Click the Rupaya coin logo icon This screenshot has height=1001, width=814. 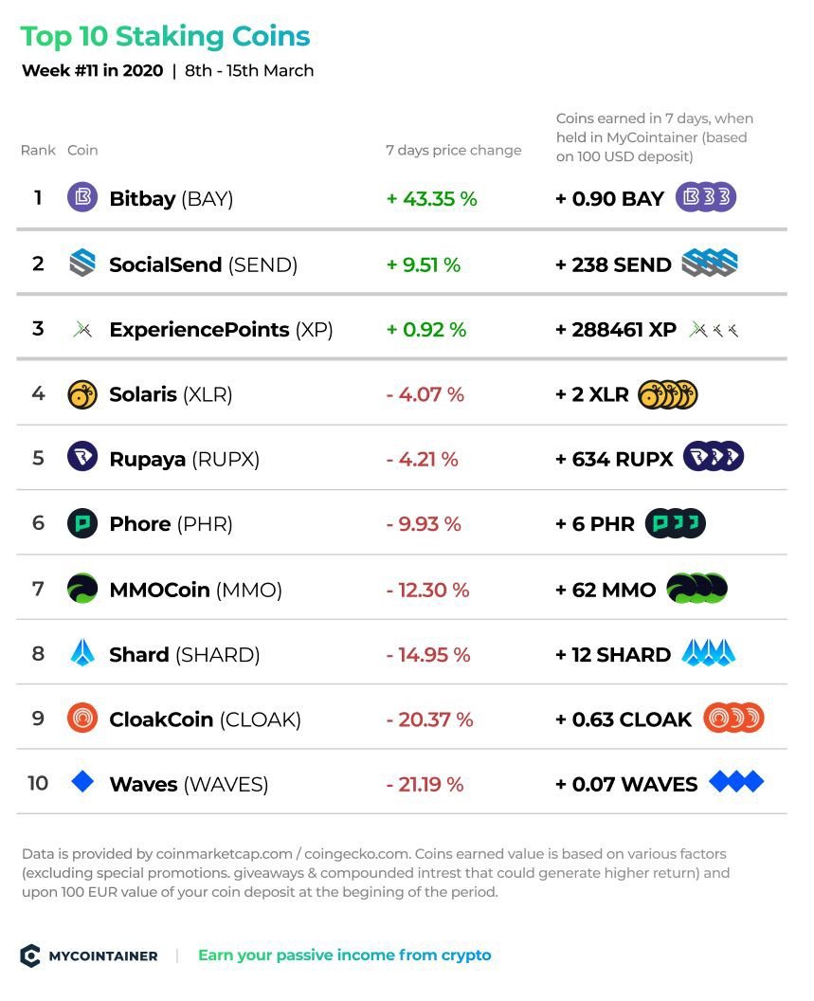click(82, 457)
